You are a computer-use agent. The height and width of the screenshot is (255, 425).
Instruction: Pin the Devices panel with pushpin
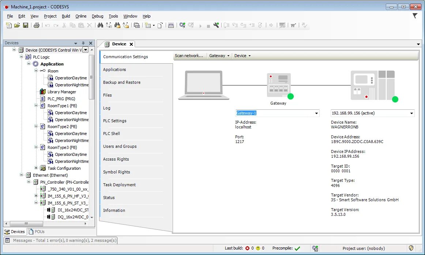pos(83,43)
